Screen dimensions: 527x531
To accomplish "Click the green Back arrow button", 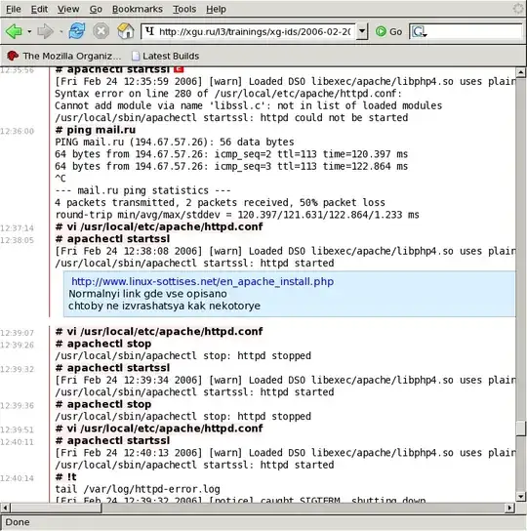I will point(14,31).
